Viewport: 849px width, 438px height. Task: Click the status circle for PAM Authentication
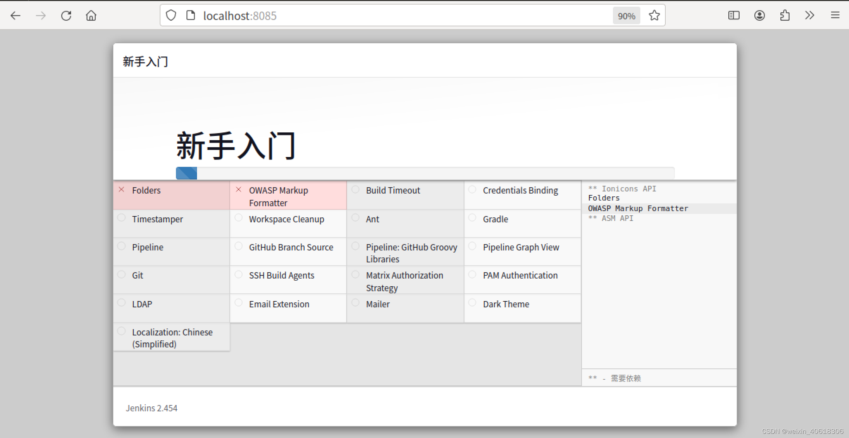pyautogui.click(x=472, y=274)
